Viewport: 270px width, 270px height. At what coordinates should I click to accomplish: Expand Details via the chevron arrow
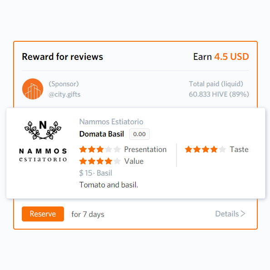(243, 214)
